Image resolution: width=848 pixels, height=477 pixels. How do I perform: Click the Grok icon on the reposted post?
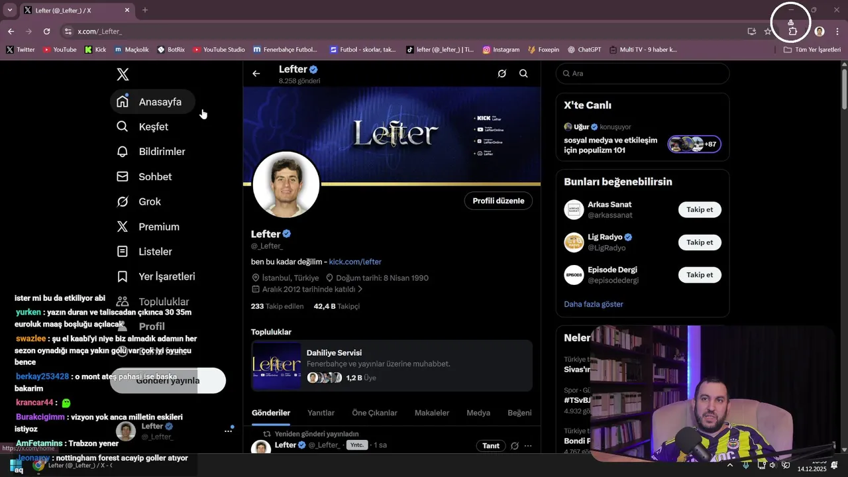[x=515, y=446]
